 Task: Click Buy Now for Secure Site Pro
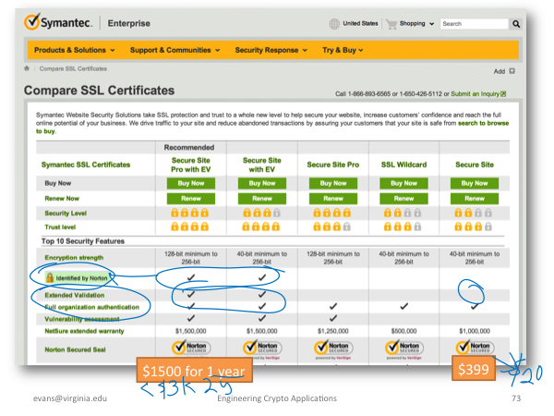click(333, 183)
